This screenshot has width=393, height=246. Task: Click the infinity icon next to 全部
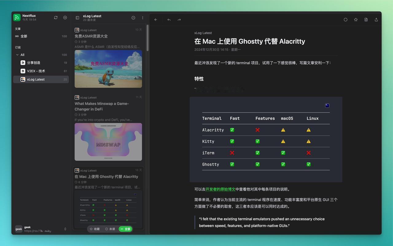point(17,36)
